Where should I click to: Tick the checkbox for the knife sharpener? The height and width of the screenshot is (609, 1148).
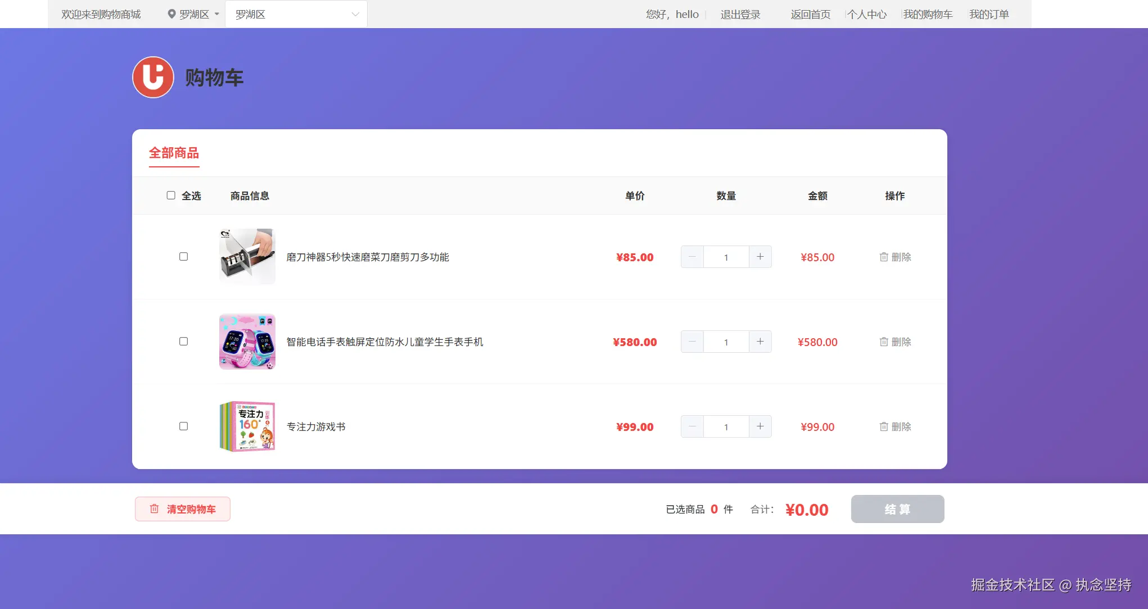183,257
